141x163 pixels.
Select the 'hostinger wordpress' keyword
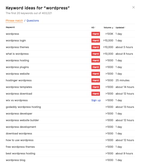pos(19,80)
